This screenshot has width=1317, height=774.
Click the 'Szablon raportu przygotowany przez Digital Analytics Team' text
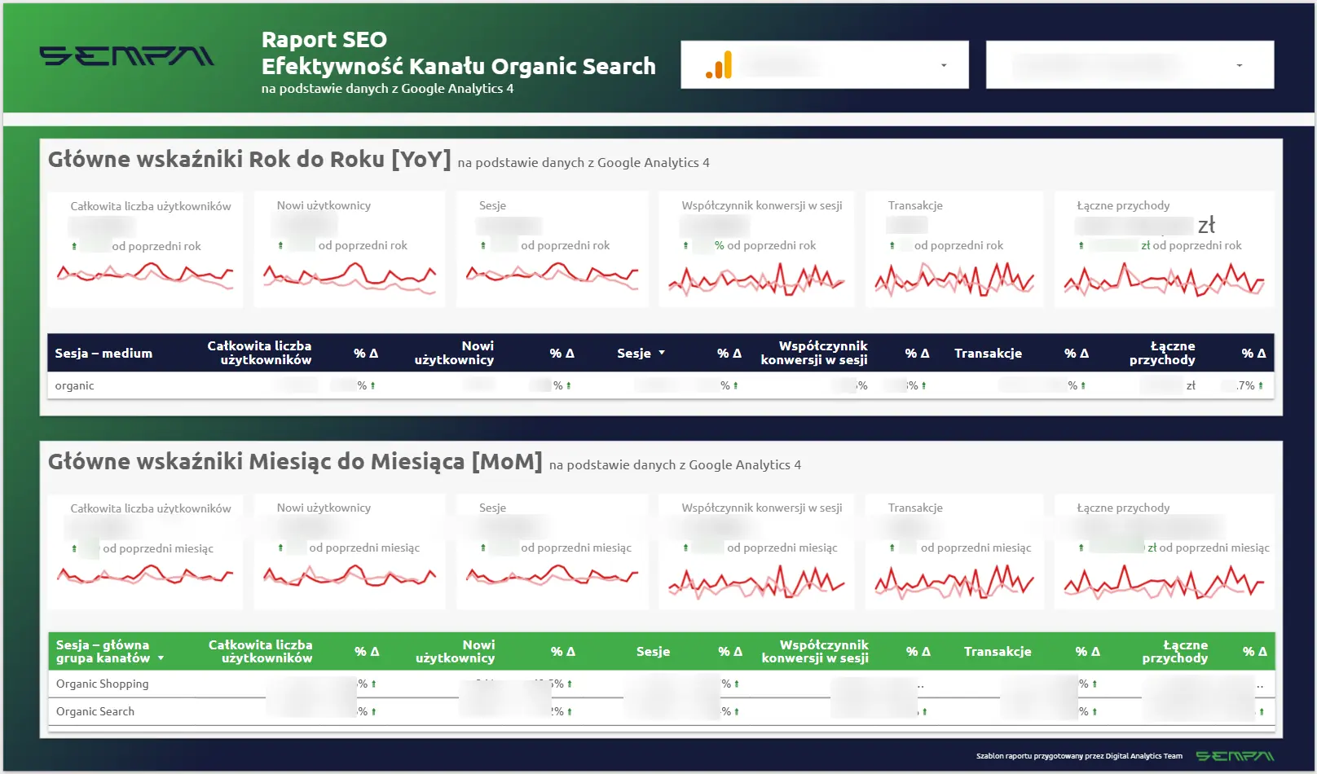pos(1079,756)
